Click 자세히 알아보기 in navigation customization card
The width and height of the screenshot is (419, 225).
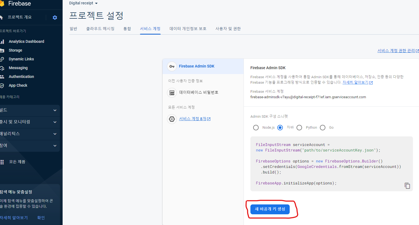tap(14, 218)
